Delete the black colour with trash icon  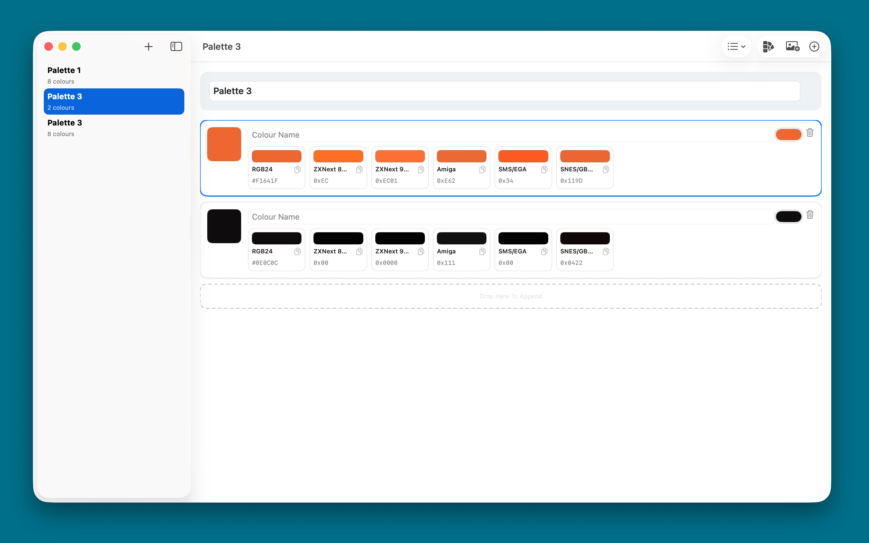coord(810,215)
